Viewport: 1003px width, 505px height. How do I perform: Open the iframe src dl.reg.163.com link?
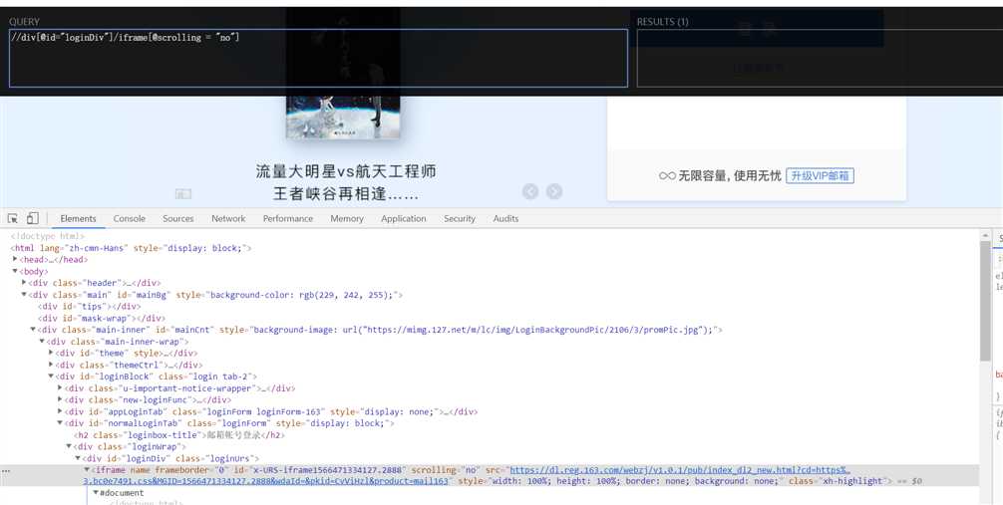(680, 470)
